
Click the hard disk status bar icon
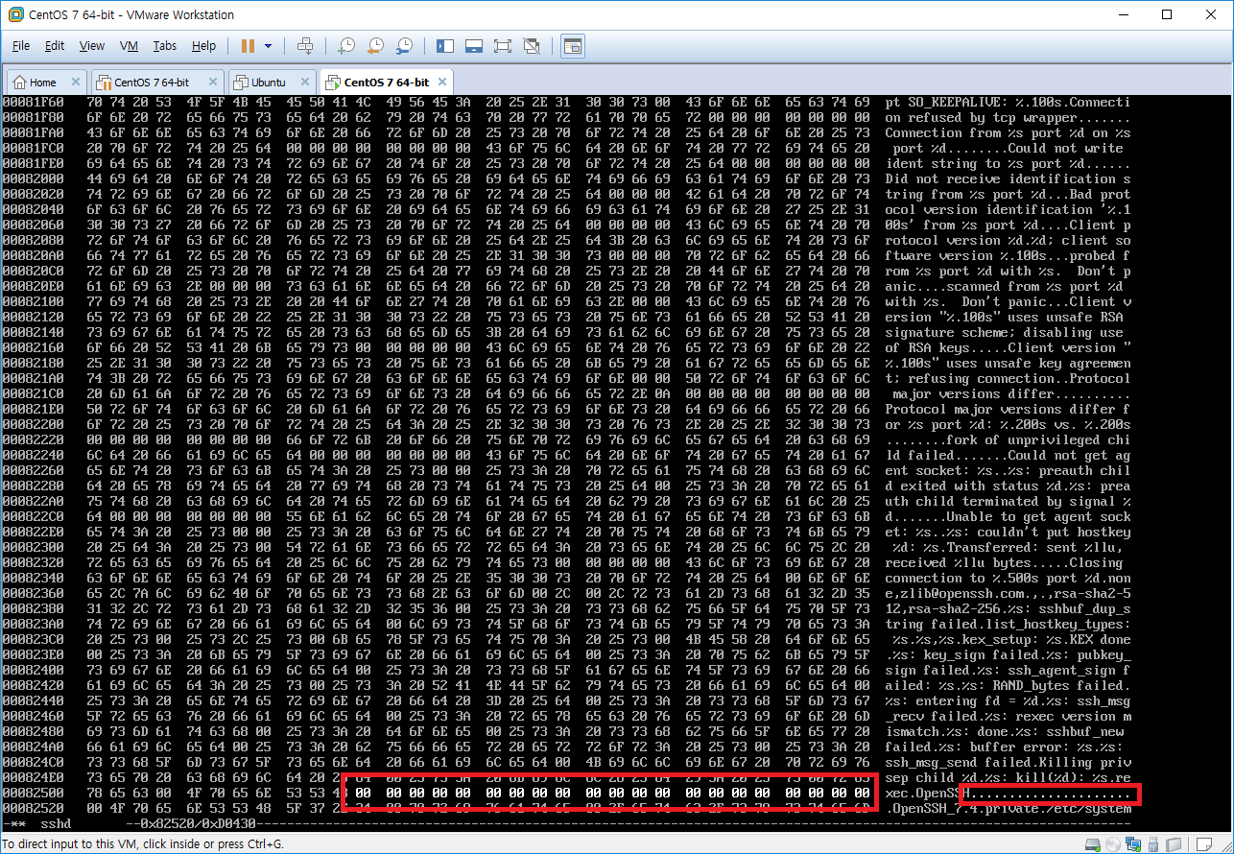[1093, 844]
